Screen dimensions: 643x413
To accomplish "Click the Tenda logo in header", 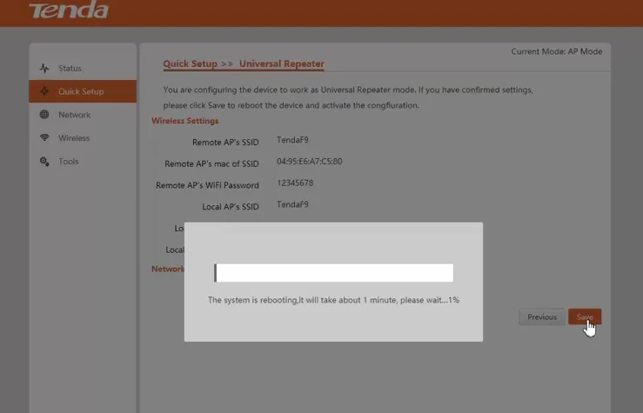I will click(x=69, y=10).
